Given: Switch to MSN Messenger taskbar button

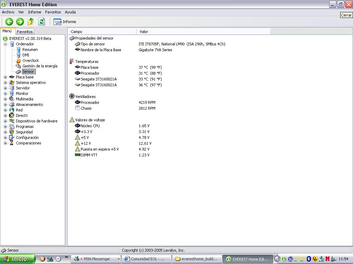Looking at the screenshot, I should point(96,259).
